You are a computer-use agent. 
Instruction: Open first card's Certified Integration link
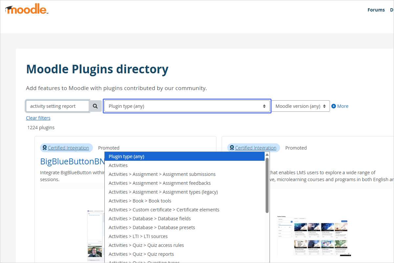(68, 148)
